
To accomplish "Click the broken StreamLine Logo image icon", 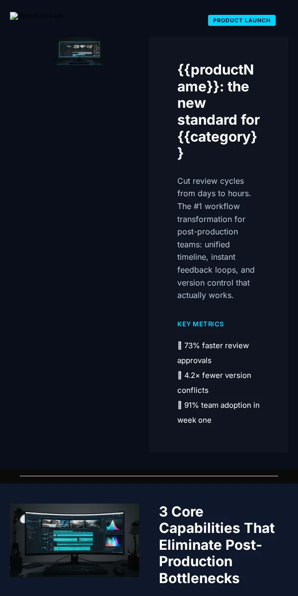I will (x=14, y=16).
